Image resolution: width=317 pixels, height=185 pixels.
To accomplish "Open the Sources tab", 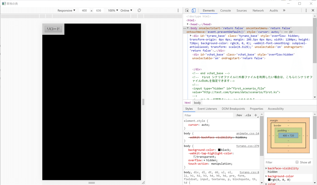I will coord(241,11).
